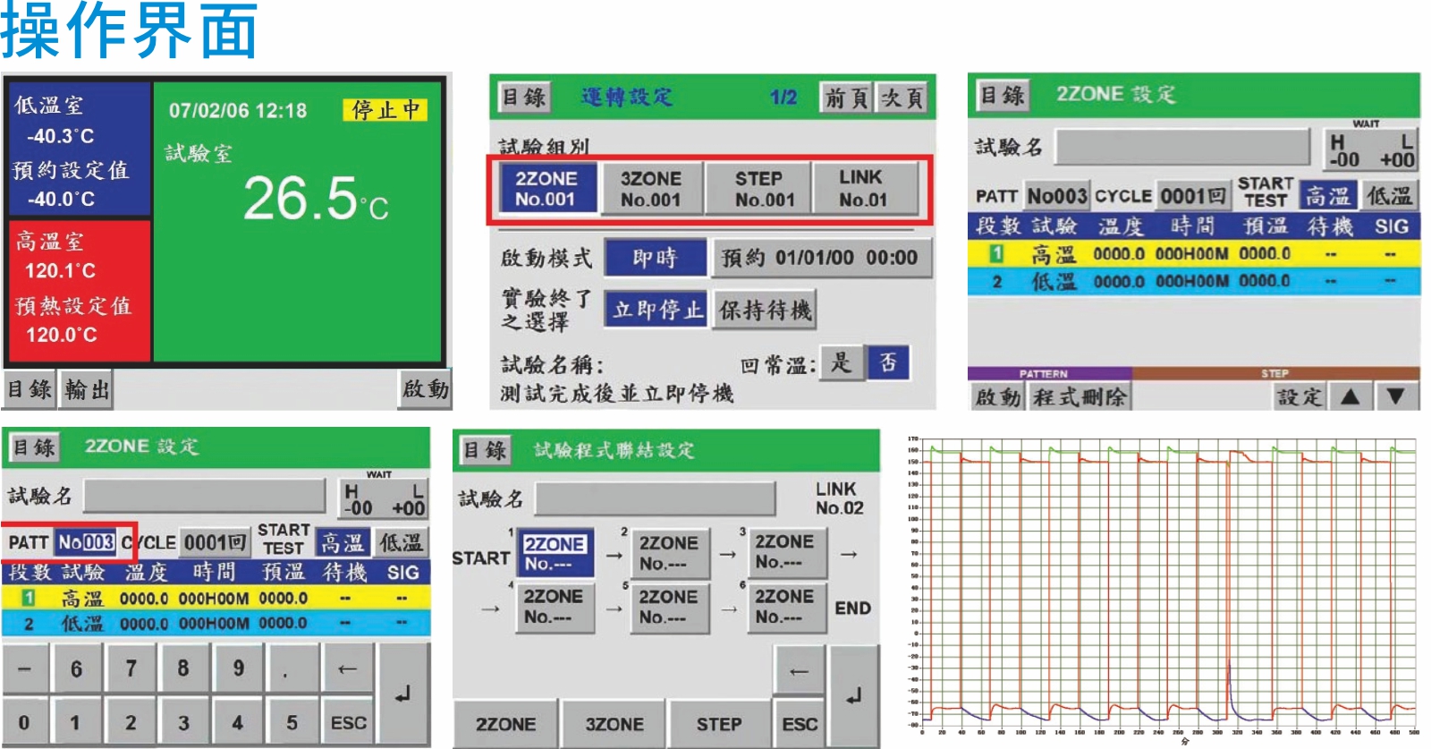1431x749 pixels.
Task: Click 程式刪除 to delete the program
Action: [x=1080, y=396]
